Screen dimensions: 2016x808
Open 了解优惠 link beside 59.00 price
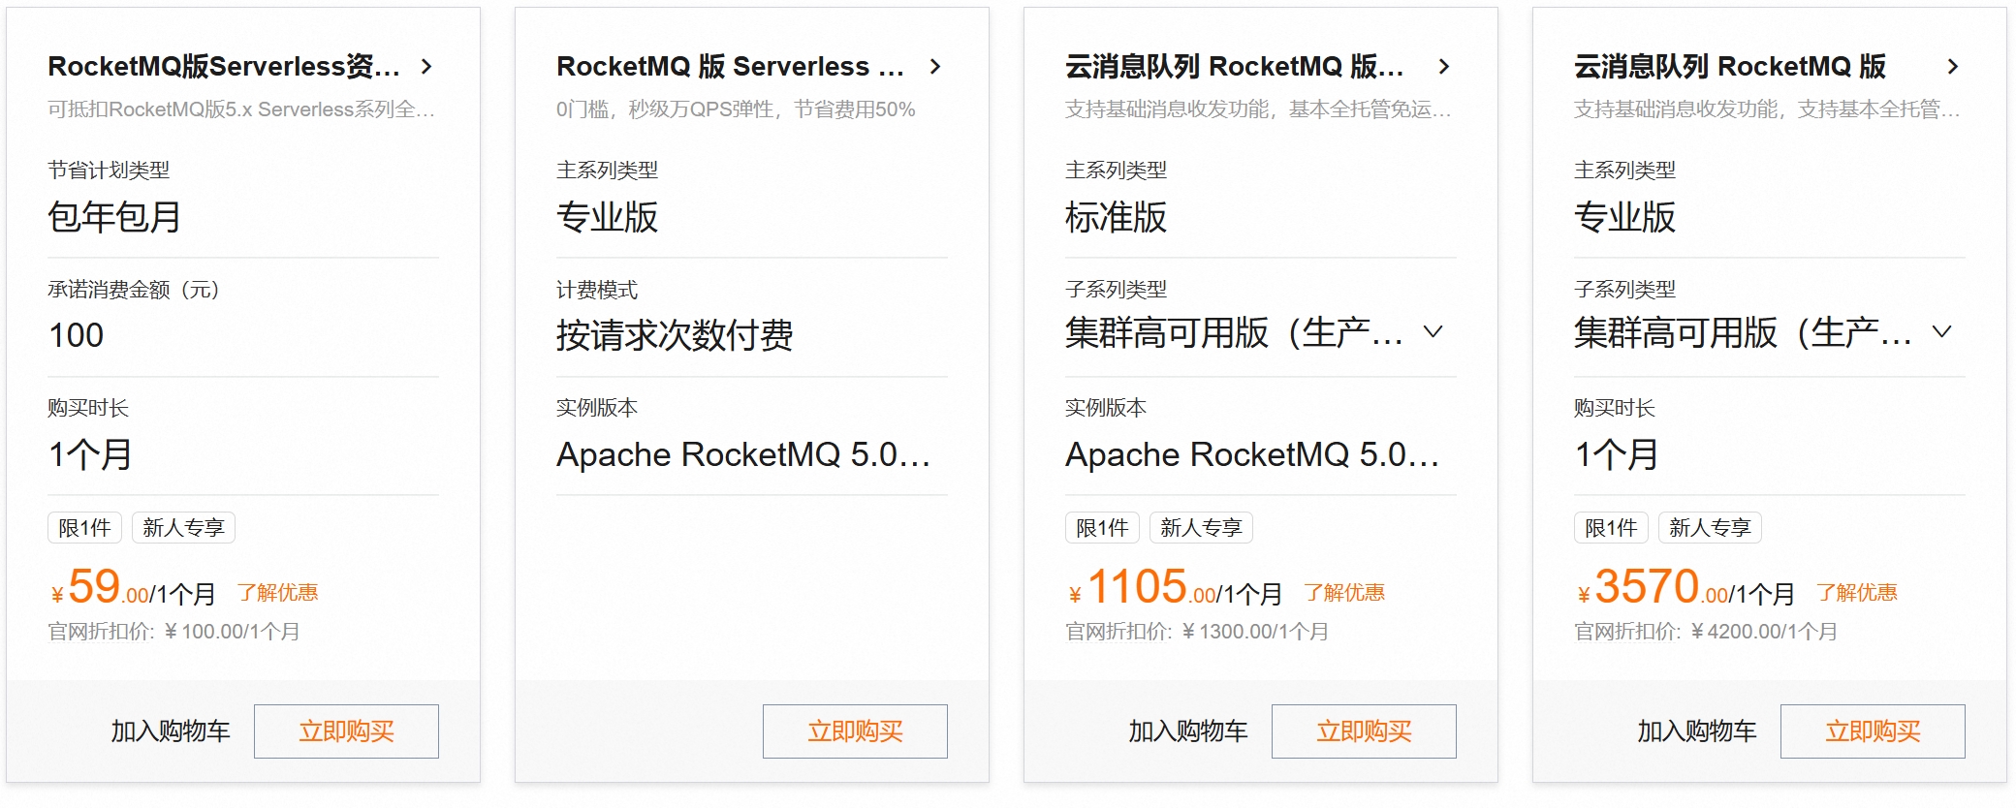277,593
